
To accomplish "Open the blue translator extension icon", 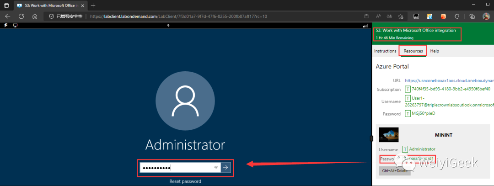I will pyautogui.click(x=430, y=16).
